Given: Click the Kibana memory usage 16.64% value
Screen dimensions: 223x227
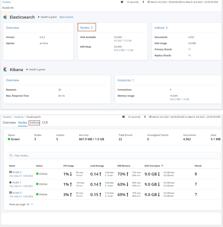Looking at the screenshot, I should [174, 96].
